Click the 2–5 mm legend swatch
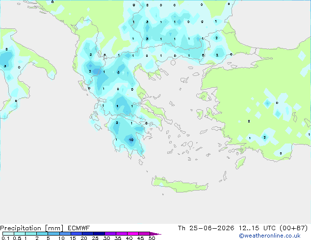 point(42,234)
